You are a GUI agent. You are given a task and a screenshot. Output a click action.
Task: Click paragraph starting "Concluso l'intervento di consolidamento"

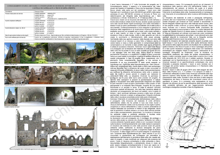[135, 107]
